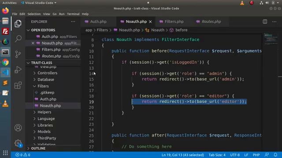The image size is (282, 158).
Task: Open Explorer panel ellipsis menu
Action: click(73, 22)
